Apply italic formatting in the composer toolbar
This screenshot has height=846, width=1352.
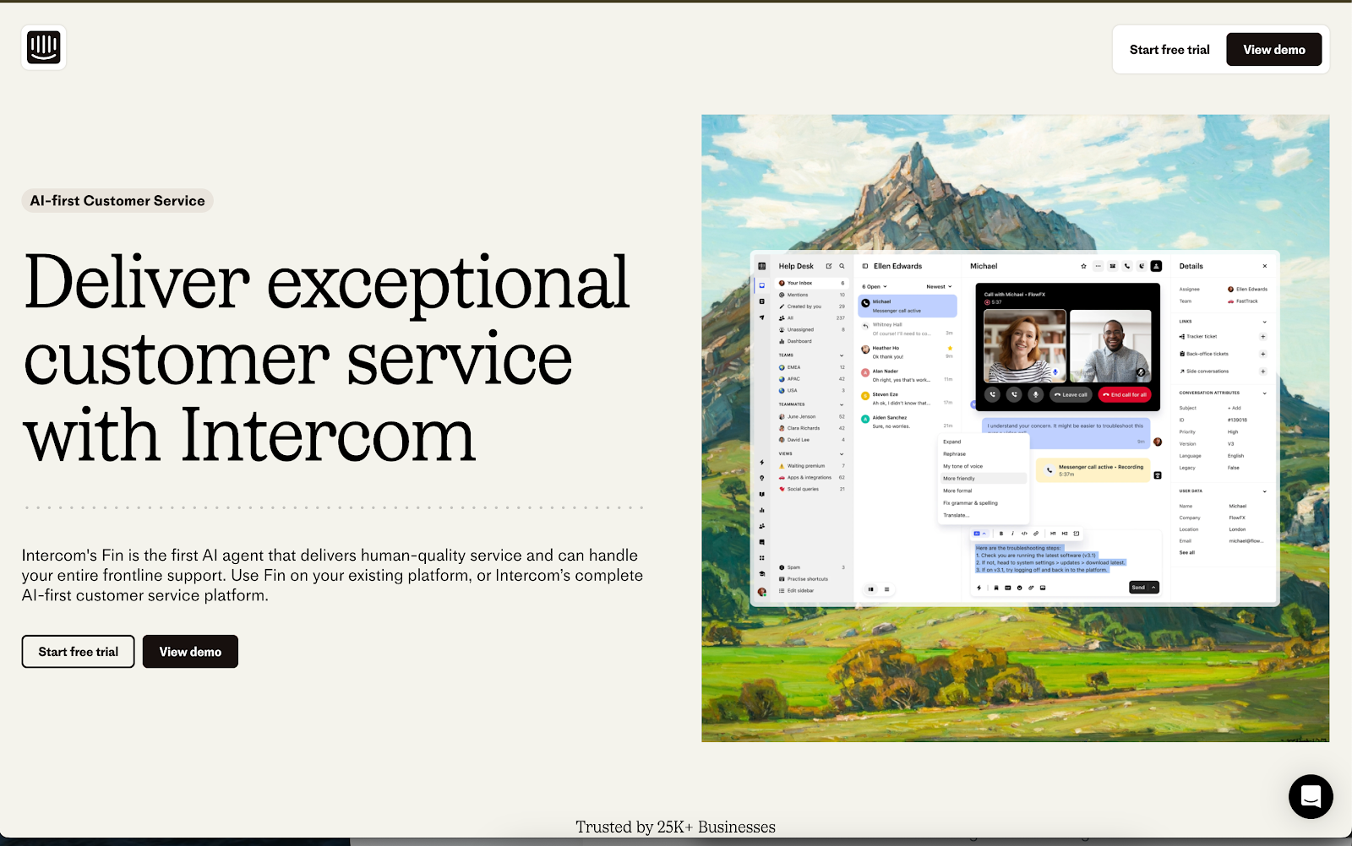click(1012, 534)
